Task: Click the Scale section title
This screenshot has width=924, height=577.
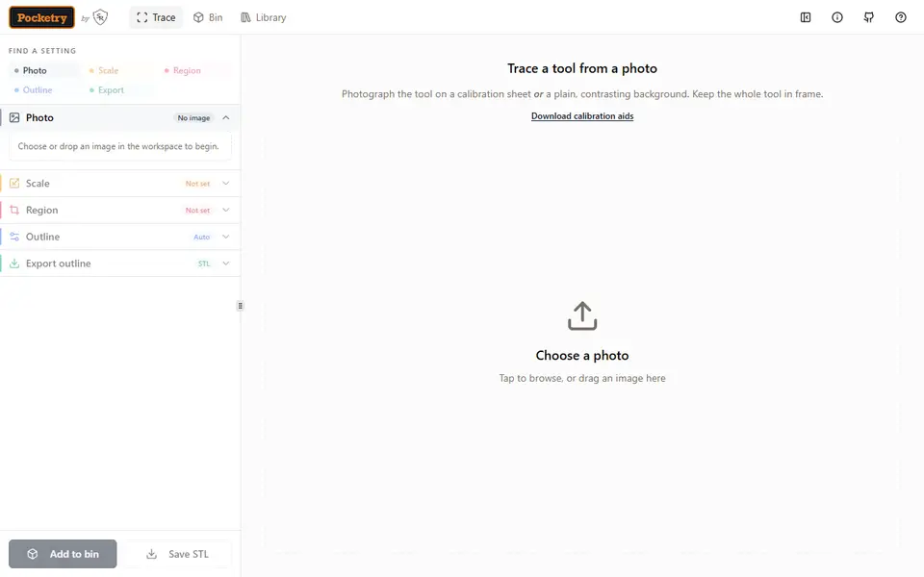Action: (38, 183)
